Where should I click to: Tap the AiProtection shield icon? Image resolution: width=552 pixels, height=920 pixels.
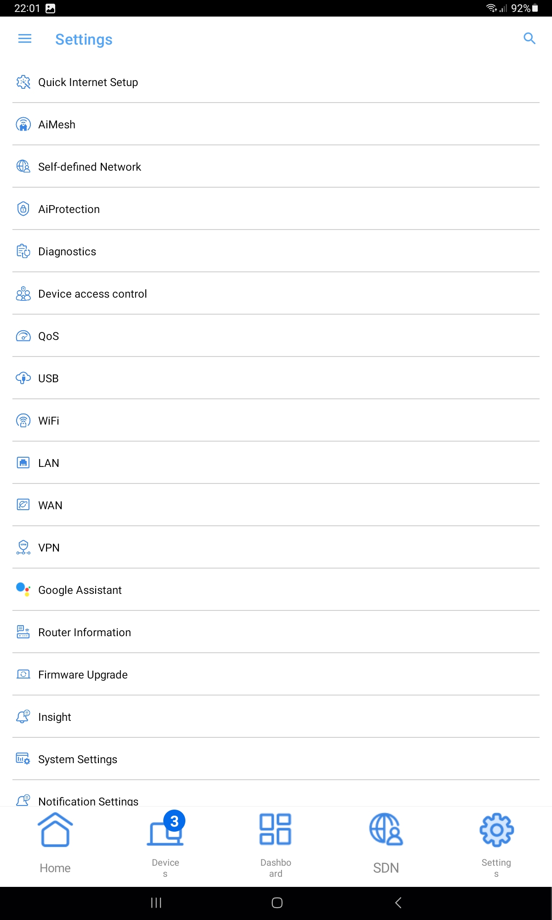[x=23, y=209]
